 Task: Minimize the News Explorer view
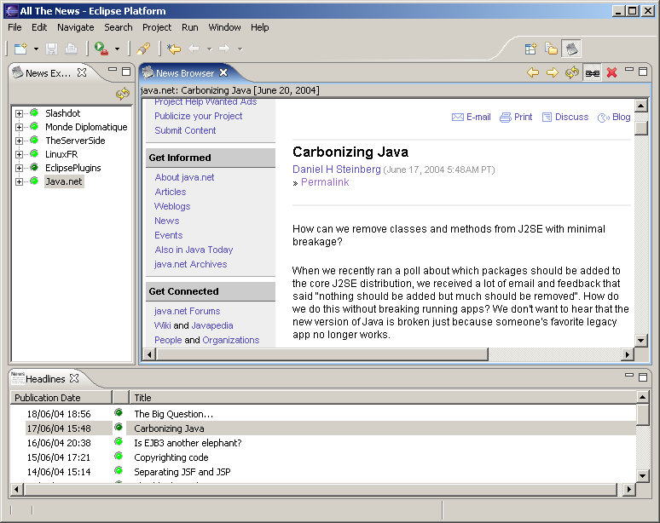click(113, 70)
